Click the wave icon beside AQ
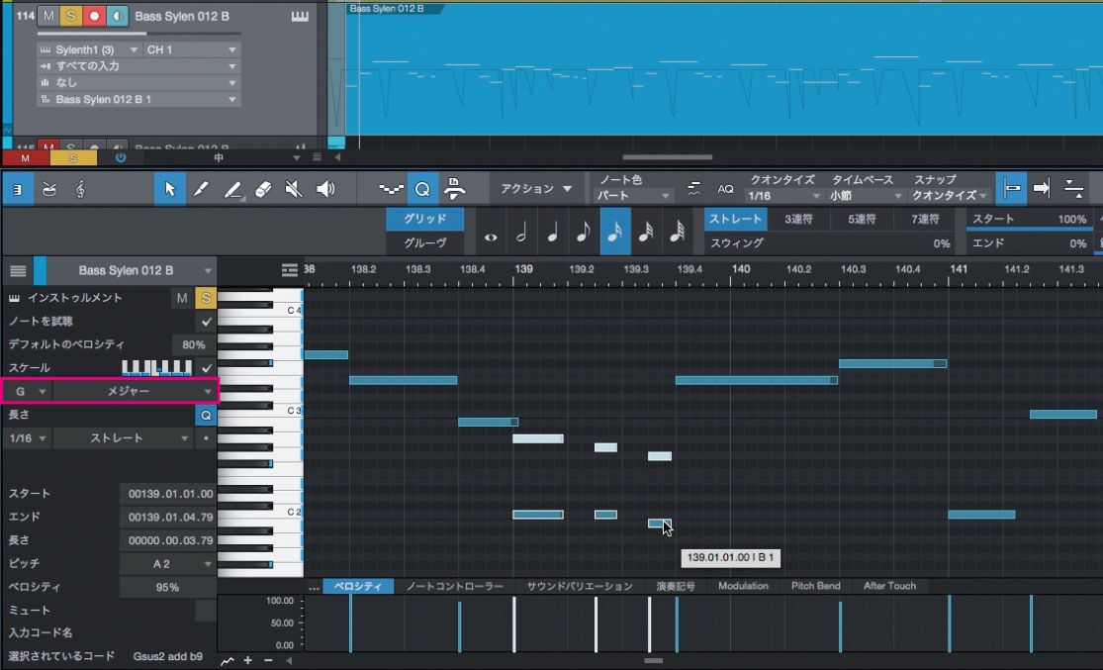Viewport: 1103px width, 670px height. click(x=693, y=189)
